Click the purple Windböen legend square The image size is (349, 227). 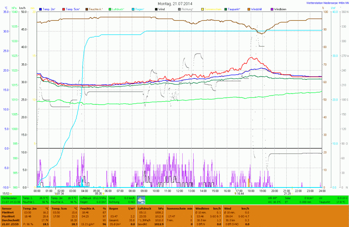coord(272,9)
